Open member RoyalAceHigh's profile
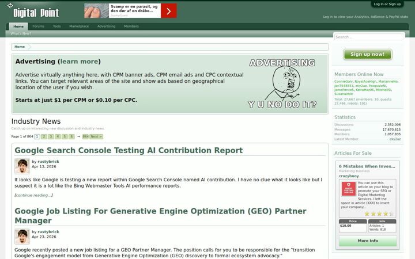 tap(365, 82)
